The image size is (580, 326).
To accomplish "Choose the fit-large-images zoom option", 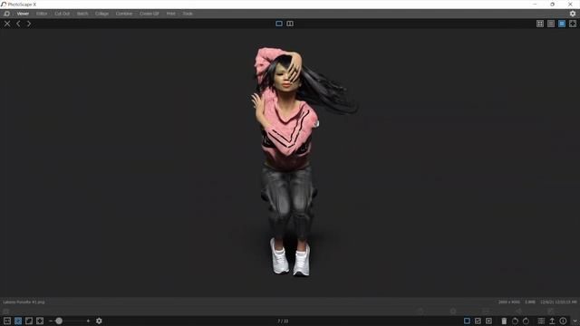I will (x=29, y=321).
